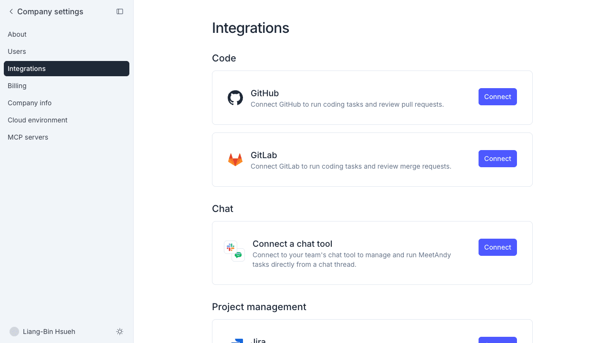Open MCP servers settings
This screenshot has height=343, width=611.
66,137
